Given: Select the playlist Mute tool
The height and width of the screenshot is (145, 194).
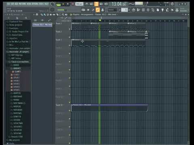Looking at the screenshot, I should click(51, 14).
